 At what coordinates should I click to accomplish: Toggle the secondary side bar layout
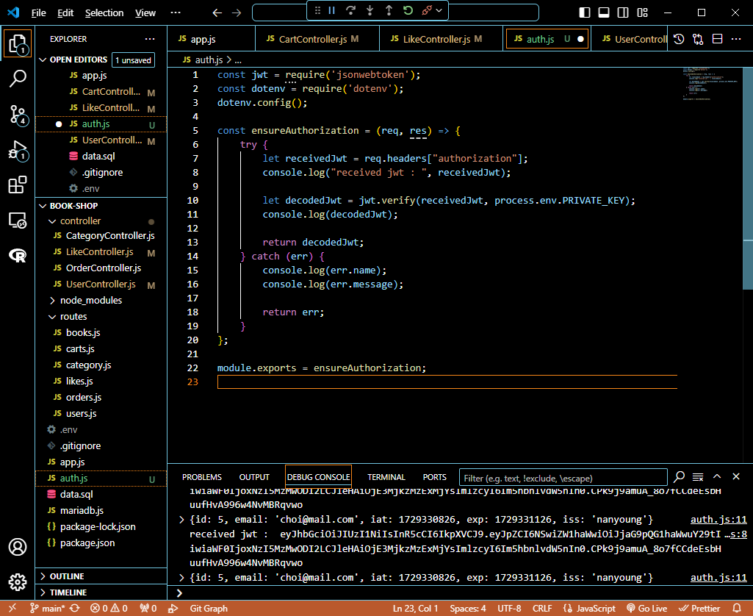tap(623, 12)
